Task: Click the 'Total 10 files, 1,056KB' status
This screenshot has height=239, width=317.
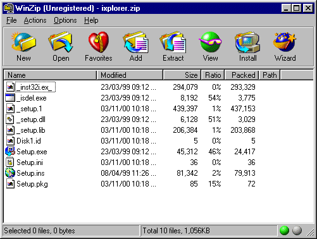Action: [x=176, y=231]
